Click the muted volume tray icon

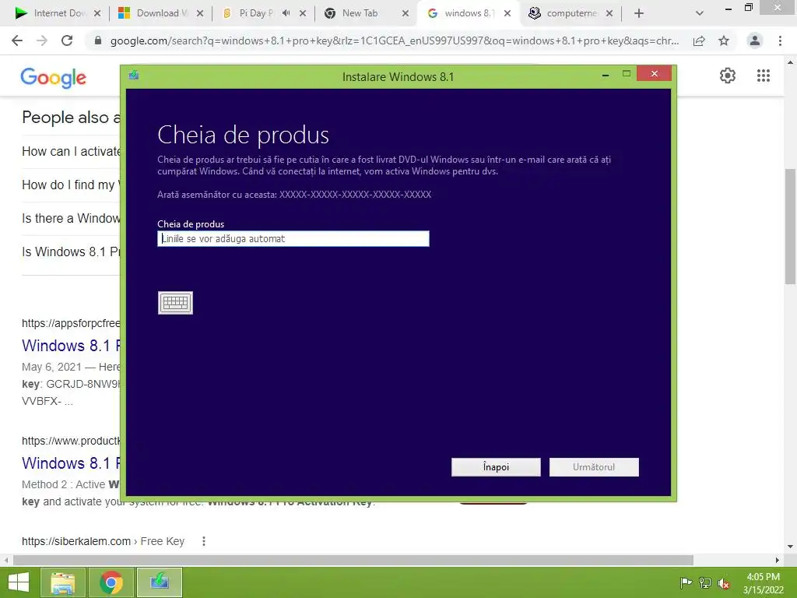point(724,583)
